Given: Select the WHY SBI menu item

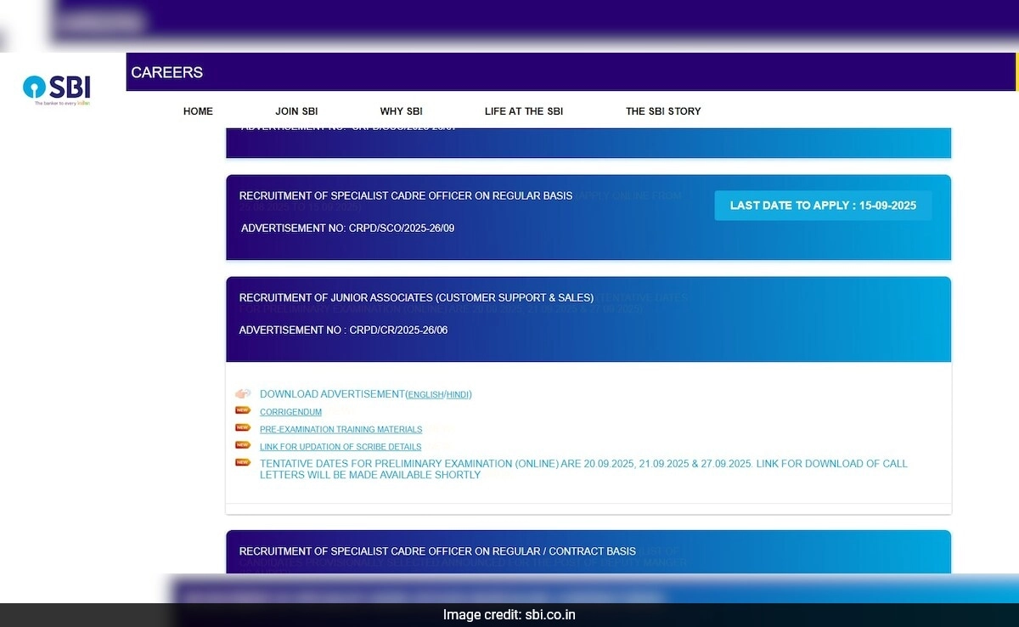Looking at the screenshot, I should tap(401, 111).
